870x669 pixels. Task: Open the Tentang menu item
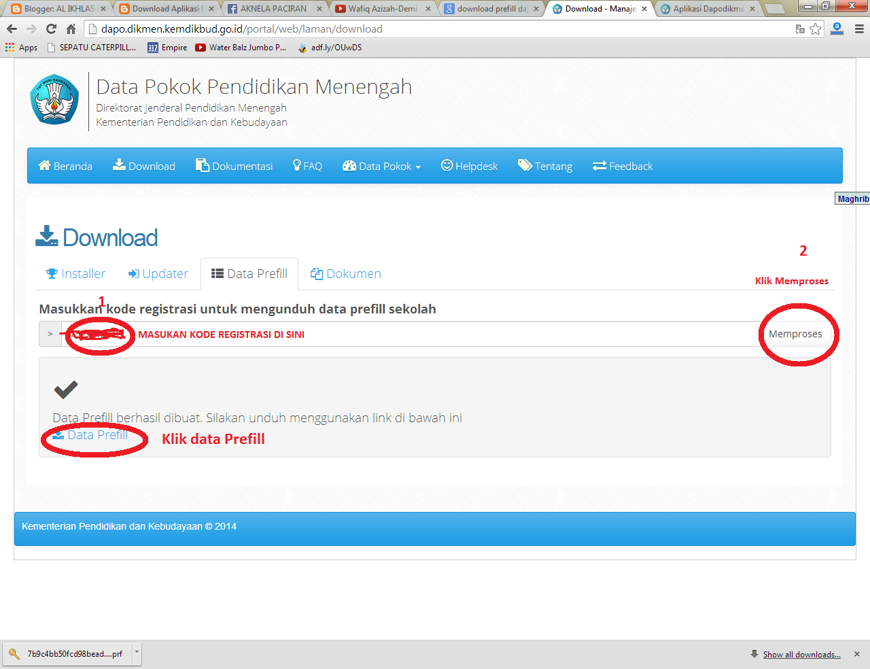tap(545, 166)
